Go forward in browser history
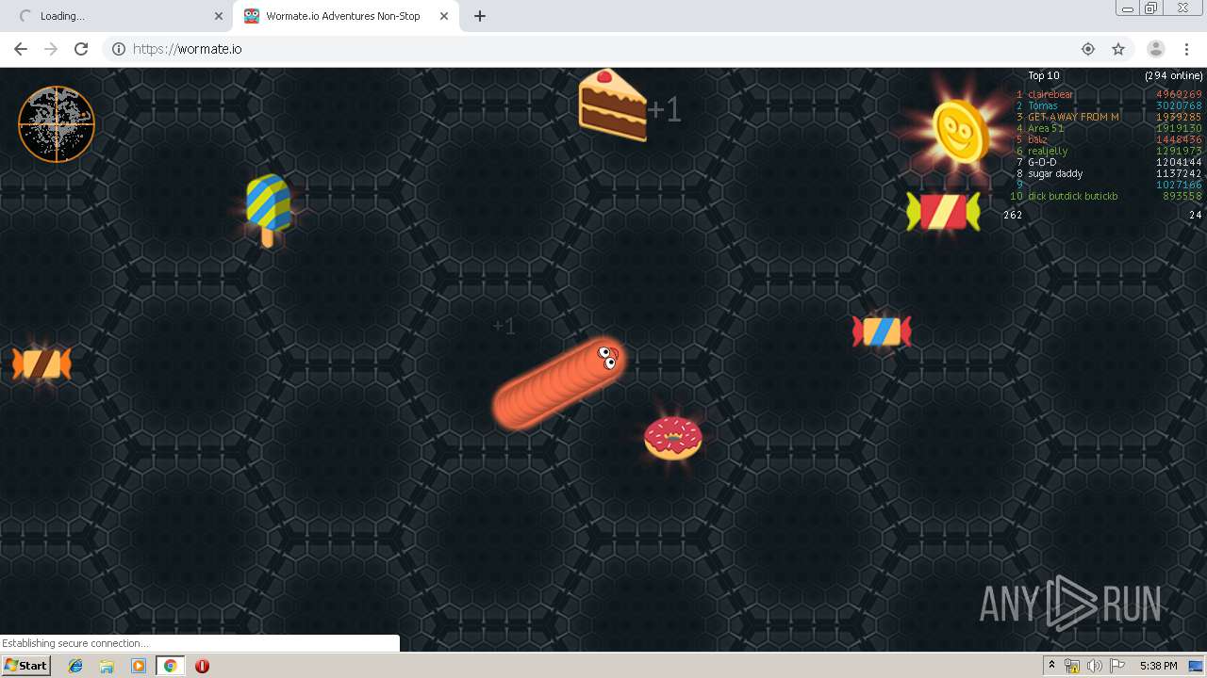The image size is (1207, 678). click(51, 49)
